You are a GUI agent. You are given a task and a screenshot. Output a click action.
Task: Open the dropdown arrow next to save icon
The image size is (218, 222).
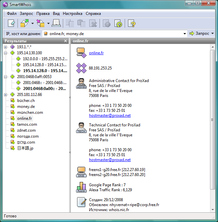click(x=48, y=23)
